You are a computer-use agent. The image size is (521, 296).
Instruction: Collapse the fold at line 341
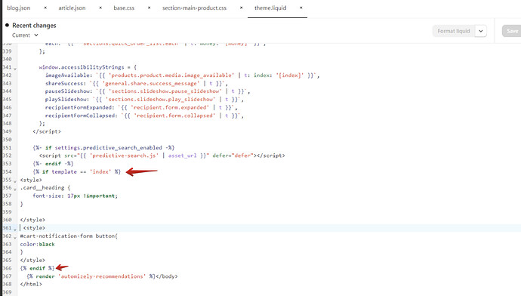[15, 69]
